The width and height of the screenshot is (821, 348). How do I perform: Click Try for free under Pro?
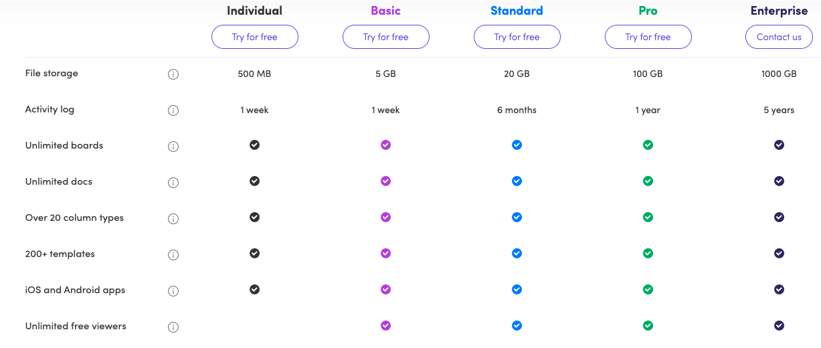pyautogui.click(x=648, y=37)
